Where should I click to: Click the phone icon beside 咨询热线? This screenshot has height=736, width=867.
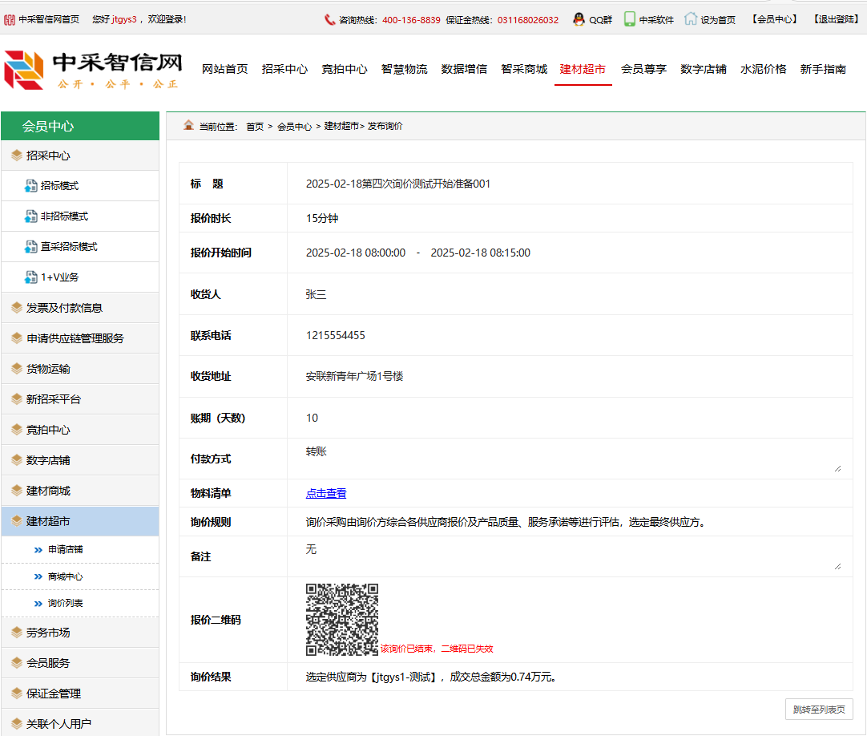tap(329, 20)
